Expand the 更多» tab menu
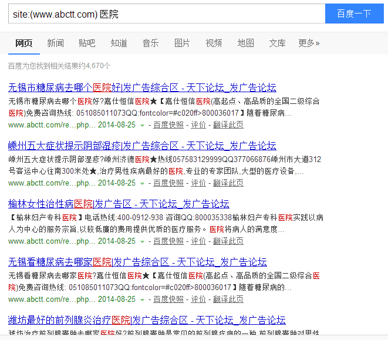This screenshot has height=340, width=388. (x=309, y=43)
